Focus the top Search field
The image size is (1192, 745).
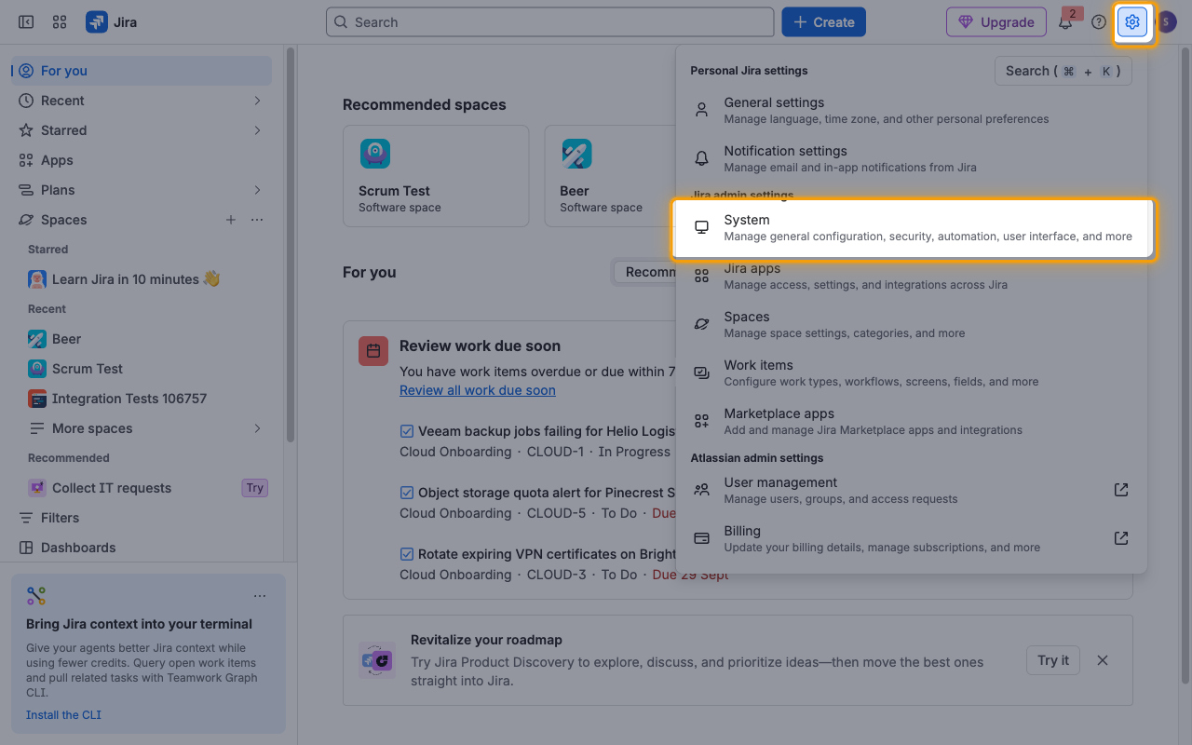click(x=549, y=22)
